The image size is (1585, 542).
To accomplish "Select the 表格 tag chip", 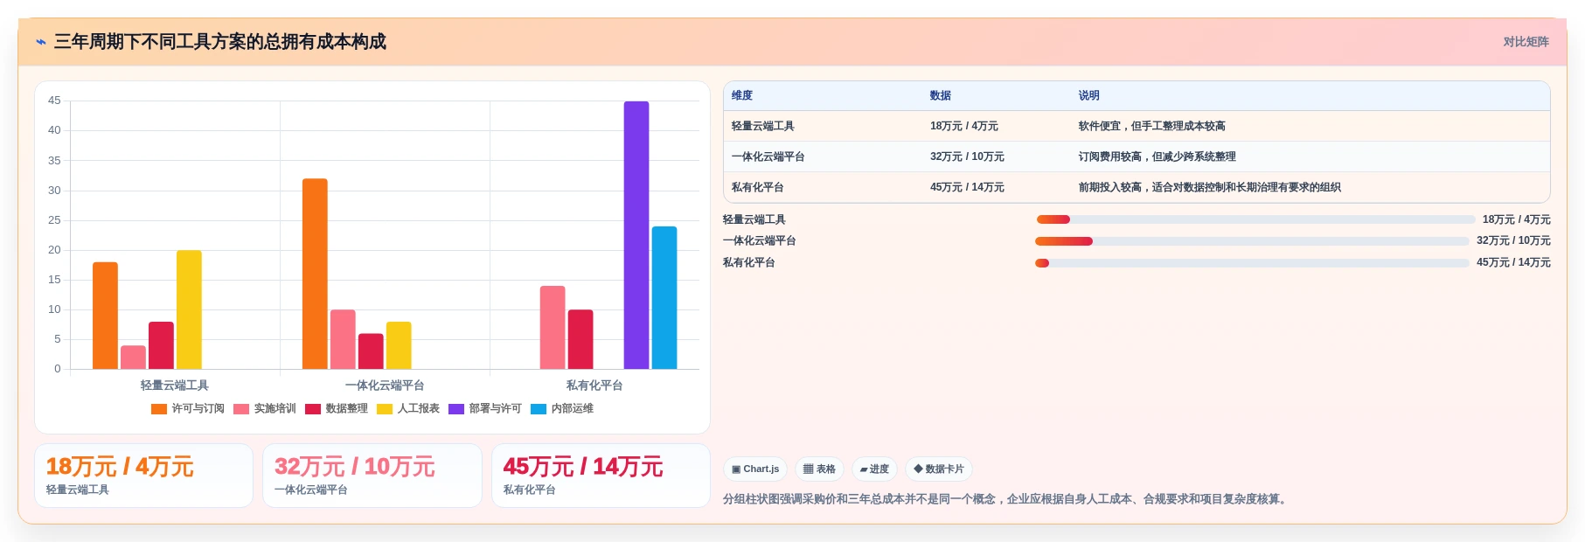I will pos(819,469).
